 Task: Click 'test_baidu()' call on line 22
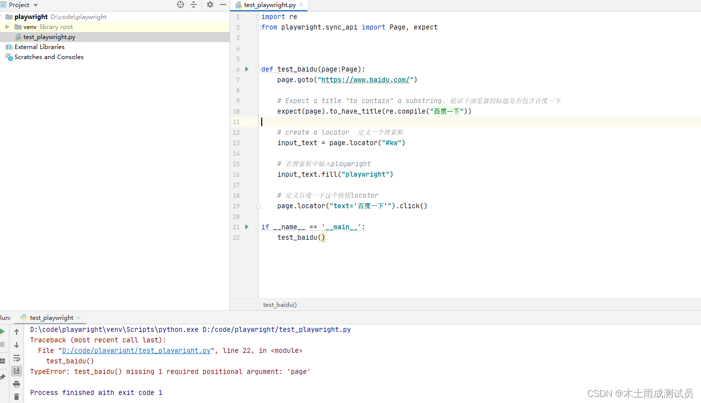pos(301,237)
